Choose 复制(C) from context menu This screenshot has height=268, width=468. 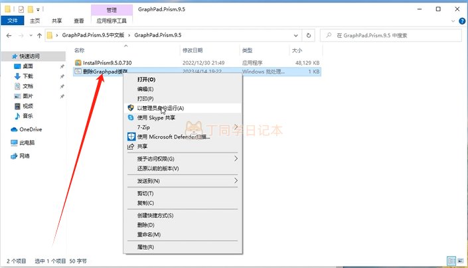coord(183,203)
